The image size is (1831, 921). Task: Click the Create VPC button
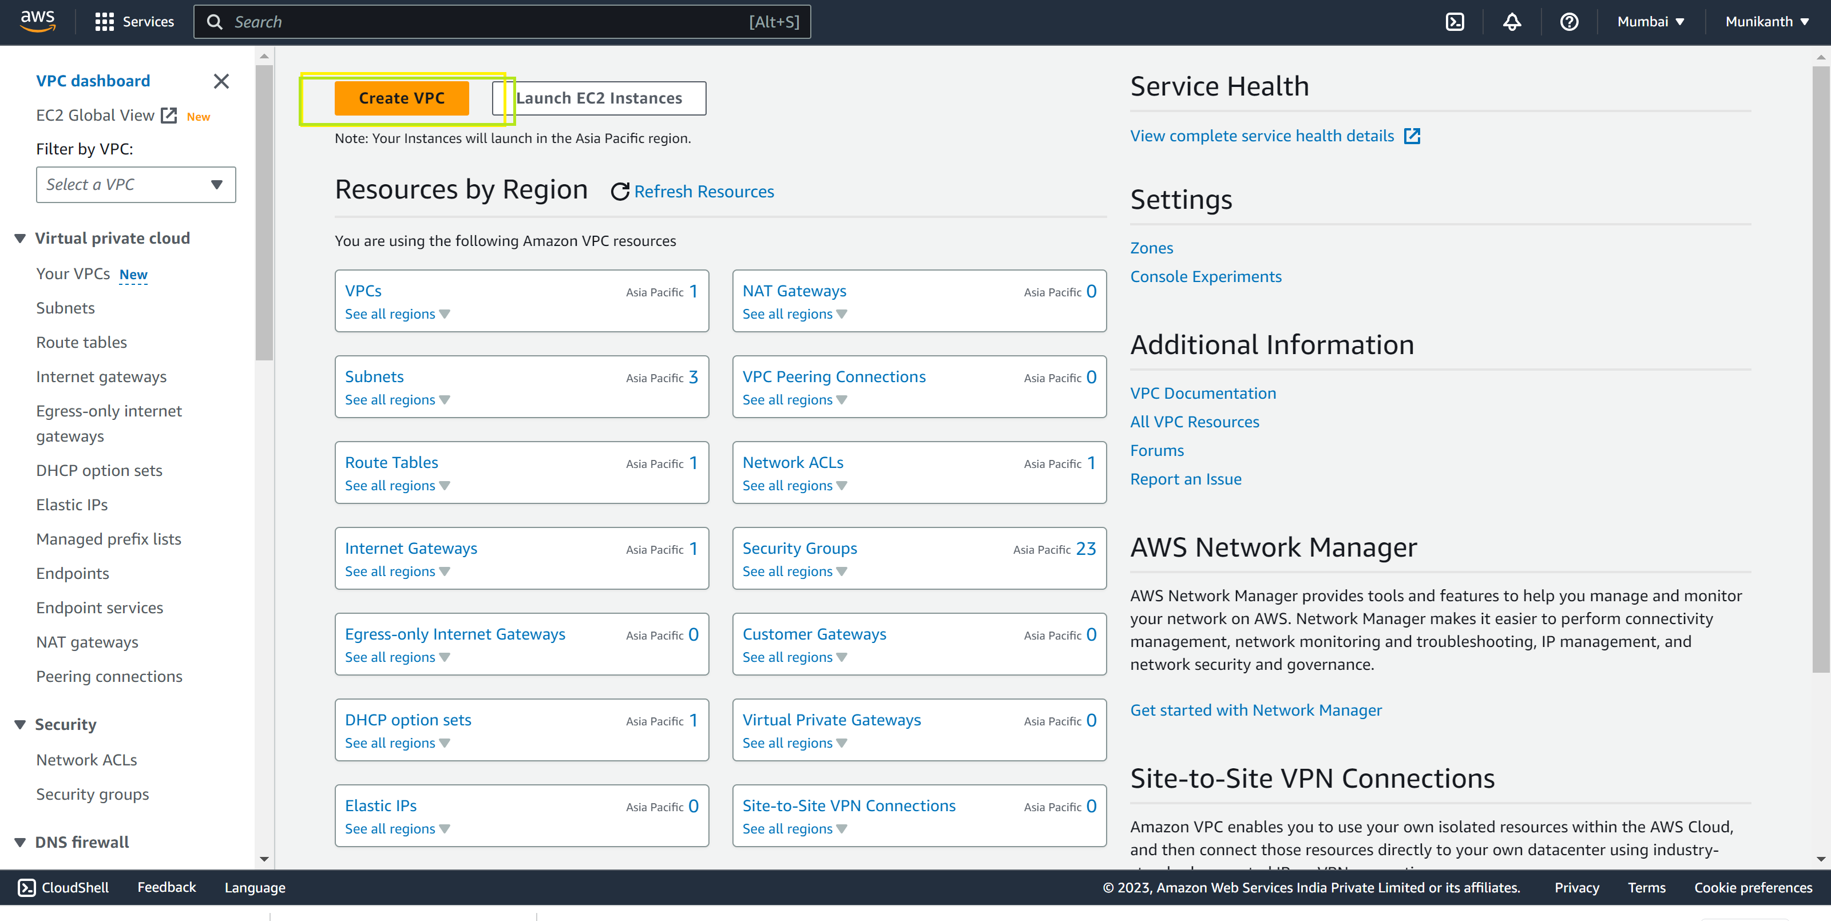402,98
